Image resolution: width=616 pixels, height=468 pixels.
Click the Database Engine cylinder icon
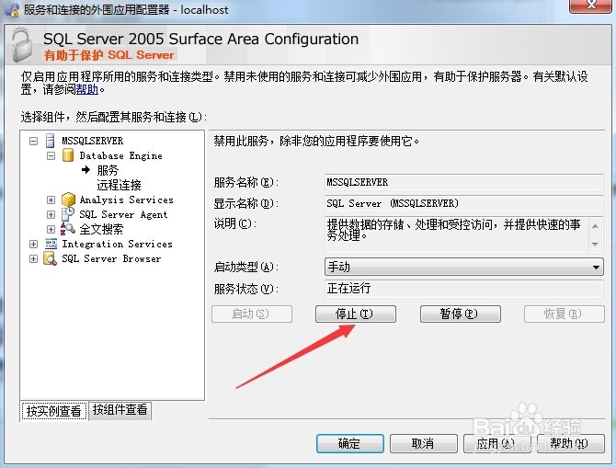click(x=68, y=155)
